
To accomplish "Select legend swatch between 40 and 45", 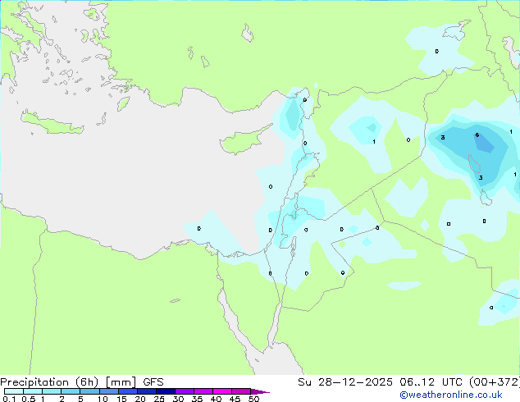I will point(222,391).
